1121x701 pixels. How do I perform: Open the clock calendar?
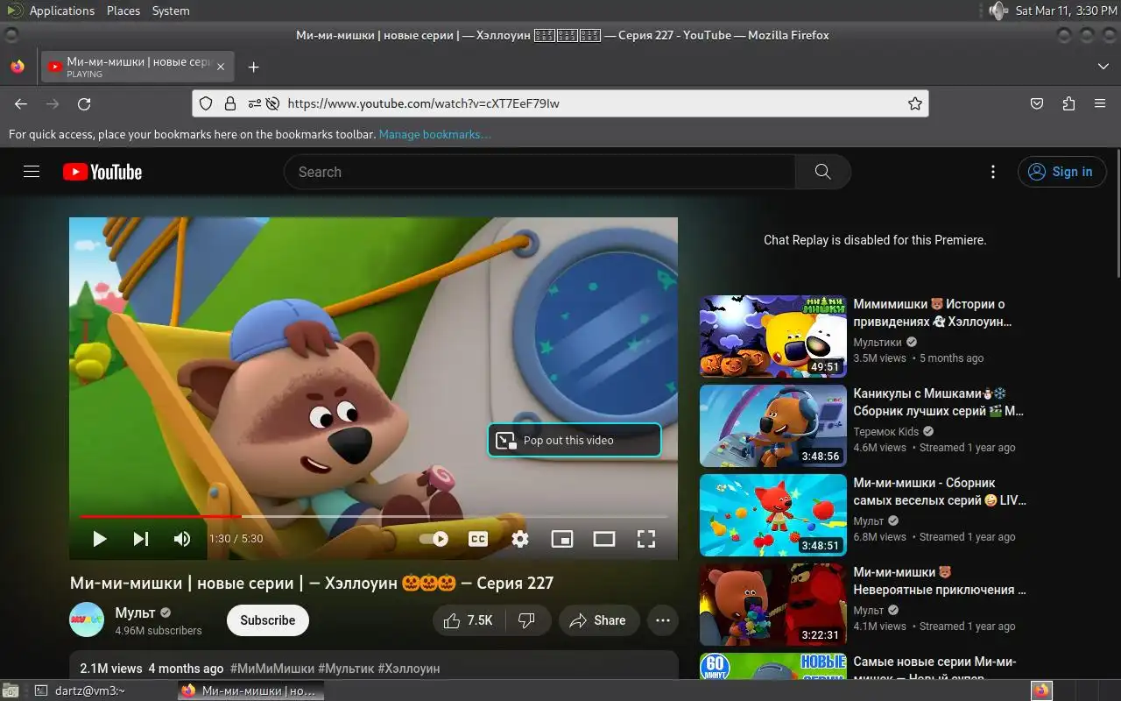(1066, 11)
